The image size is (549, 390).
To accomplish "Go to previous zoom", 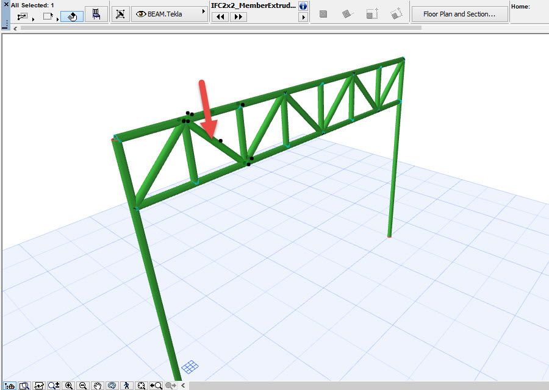I will pyautogui.click(x=156, y=386).
